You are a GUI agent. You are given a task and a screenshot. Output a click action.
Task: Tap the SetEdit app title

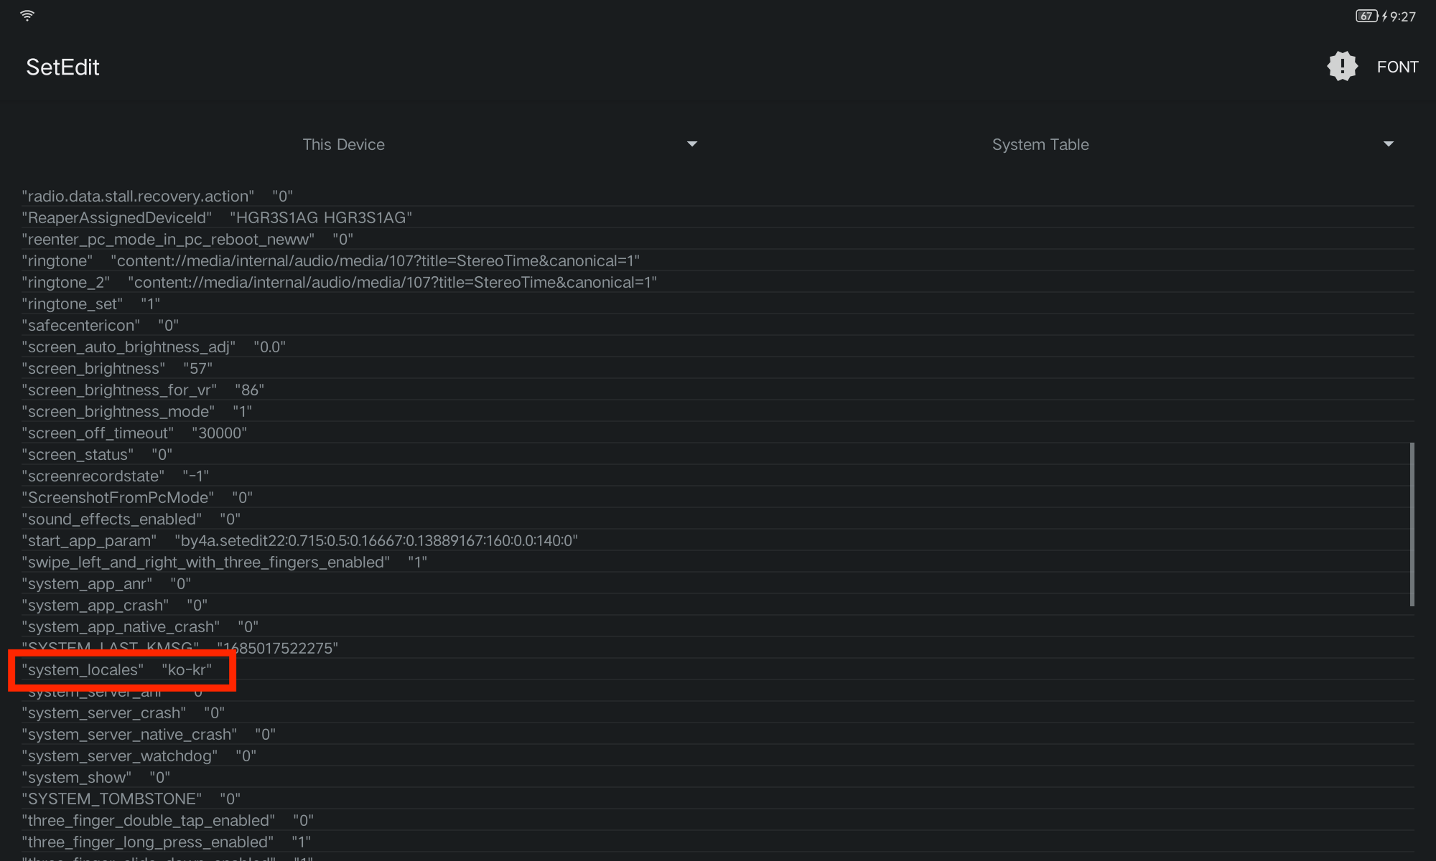pos(62,67)
